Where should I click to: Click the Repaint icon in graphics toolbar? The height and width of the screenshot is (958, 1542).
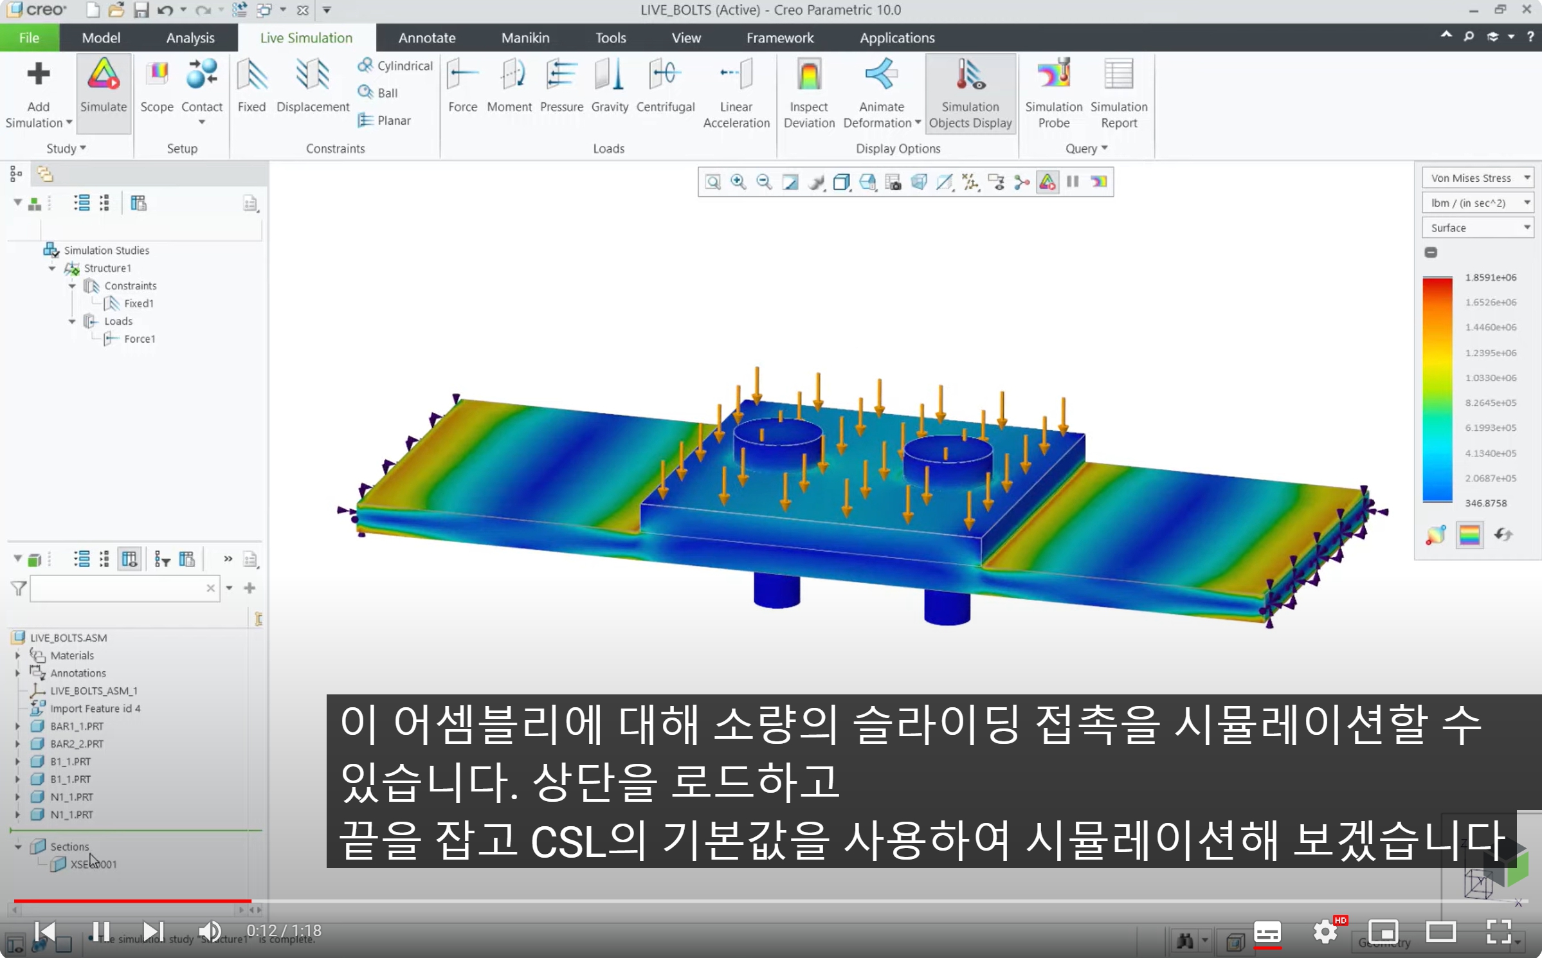coord(790,183)
